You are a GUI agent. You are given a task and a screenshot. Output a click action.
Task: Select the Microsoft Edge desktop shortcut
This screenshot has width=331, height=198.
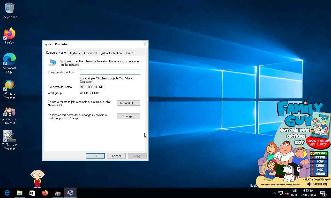click(x=10, y=63)
